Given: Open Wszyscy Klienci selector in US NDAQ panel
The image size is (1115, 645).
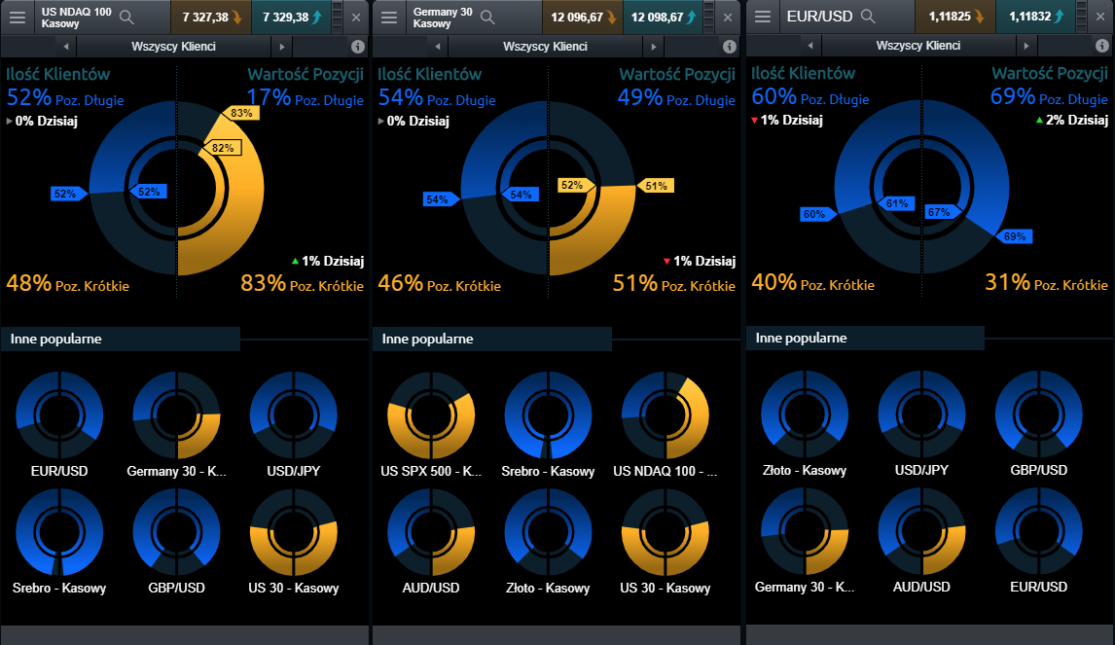Looking at the screenshot, I should (173, 46).
